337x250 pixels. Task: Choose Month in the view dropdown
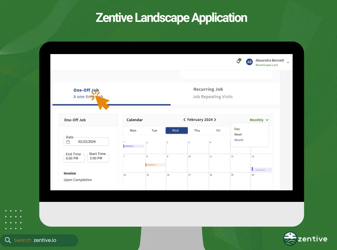point(239,140)
